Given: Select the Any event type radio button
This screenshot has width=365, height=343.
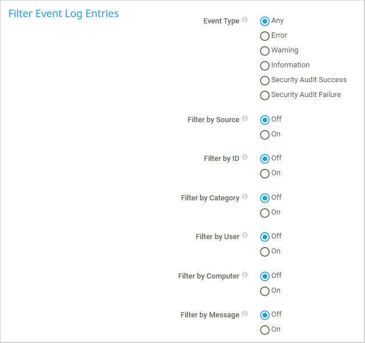Looking at the screenshot, I should (264, 21).
